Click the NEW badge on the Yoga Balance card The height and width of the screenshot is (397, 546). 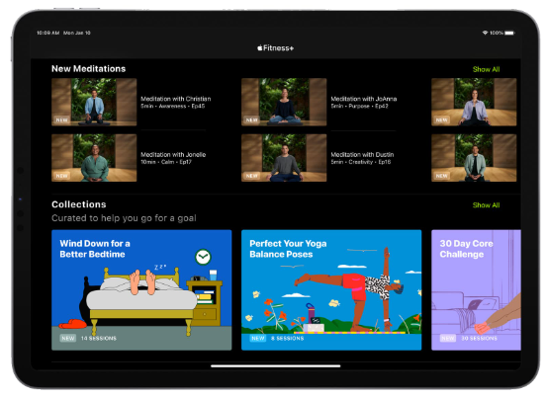pyautogui.click(x=258, y=339)
